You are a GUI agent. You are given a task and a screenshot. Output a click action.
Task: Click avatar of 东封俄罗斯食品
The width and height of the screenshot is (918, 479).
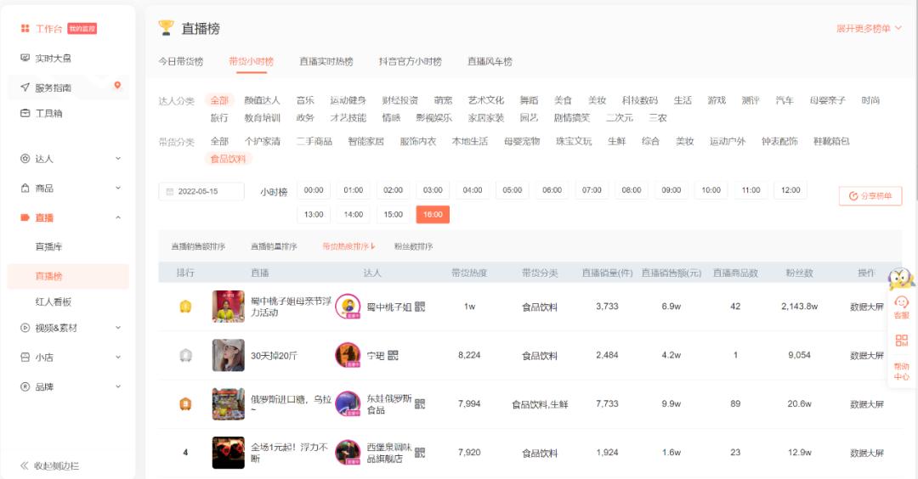tap(348, 403)
